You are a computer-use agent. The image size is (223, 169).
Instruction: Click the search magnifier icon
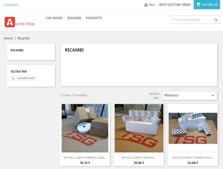coord(216,20)
